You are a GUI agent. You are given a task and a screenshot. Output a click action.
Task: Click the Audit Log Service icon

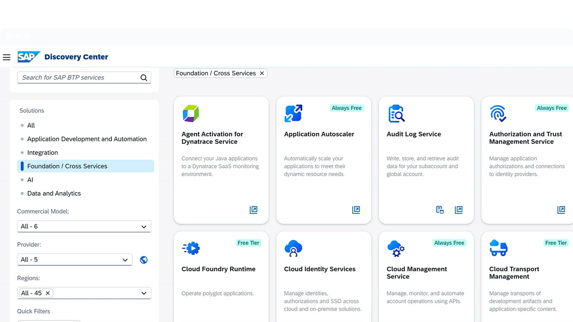(x=396, y=113)
